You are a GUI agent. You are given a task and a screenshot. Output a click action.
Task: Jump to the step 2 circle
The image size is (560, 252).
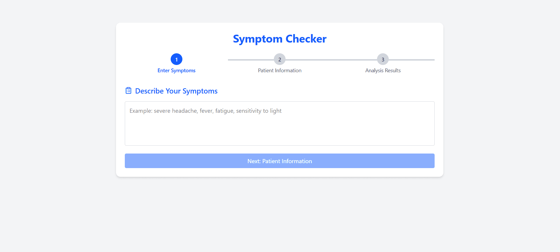pyautogui.click(x=280, y=59)
